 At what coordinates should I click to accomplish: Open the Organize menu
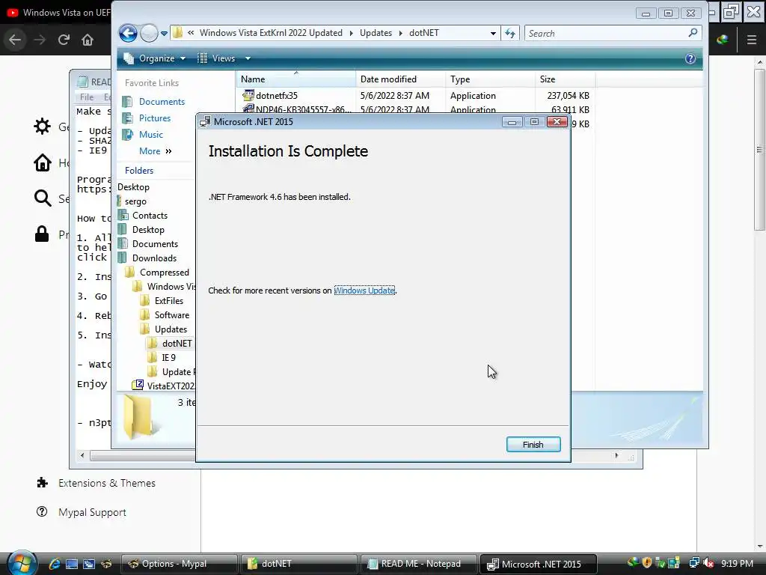[x=155, y=58]
